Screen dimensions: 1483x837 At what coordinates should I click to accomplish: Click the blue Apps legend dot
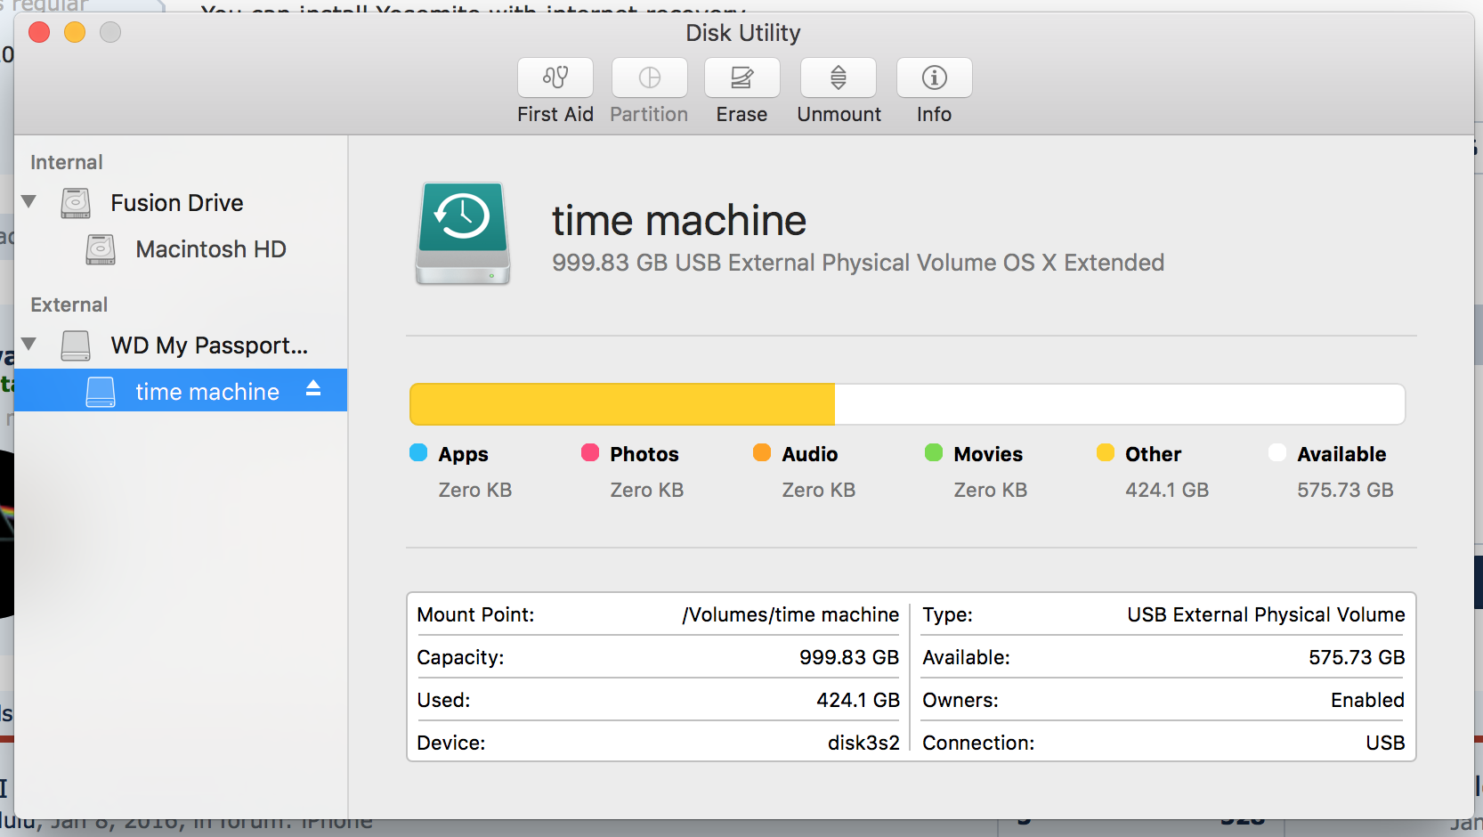coord(418,452)
